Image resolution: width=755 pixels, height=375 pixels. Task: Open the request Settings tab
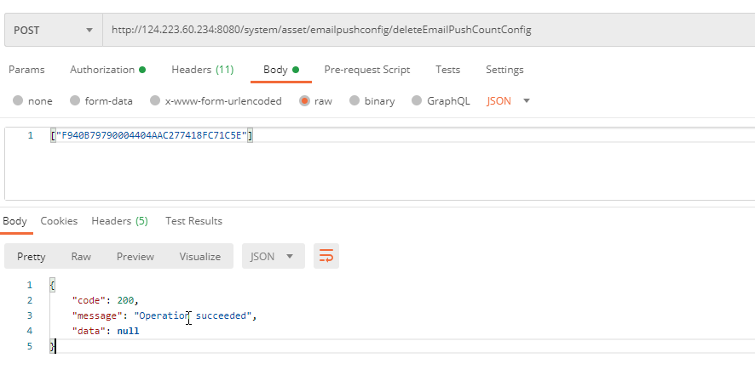tap(504, 70)
